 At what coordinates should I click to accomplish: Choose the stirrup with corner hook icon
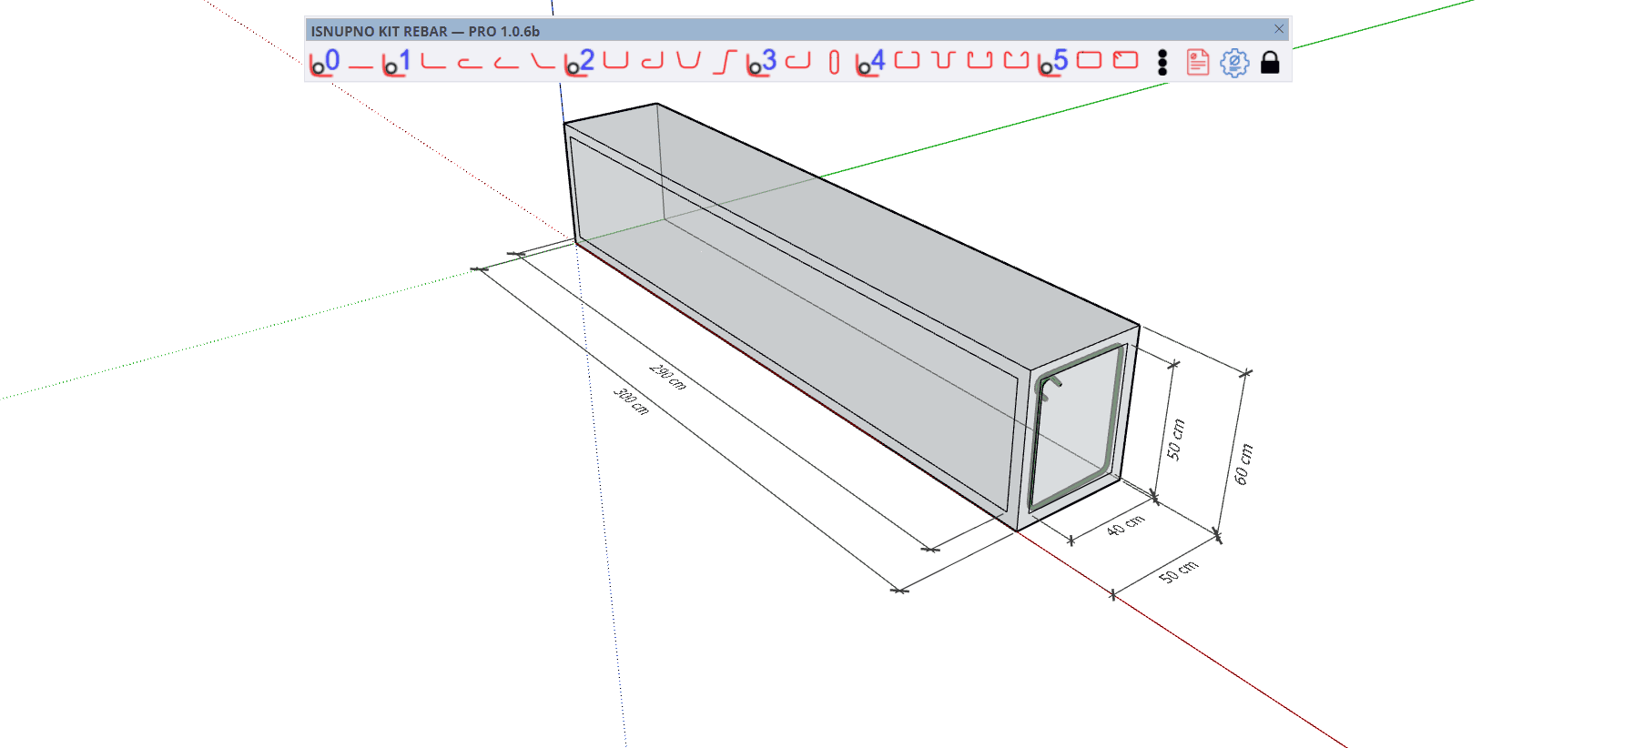1126,61
